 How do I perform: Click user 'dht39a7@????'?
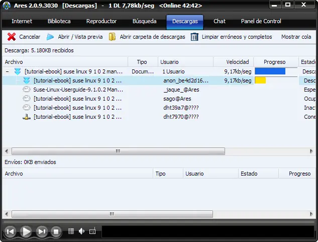(x=181, y=108)
